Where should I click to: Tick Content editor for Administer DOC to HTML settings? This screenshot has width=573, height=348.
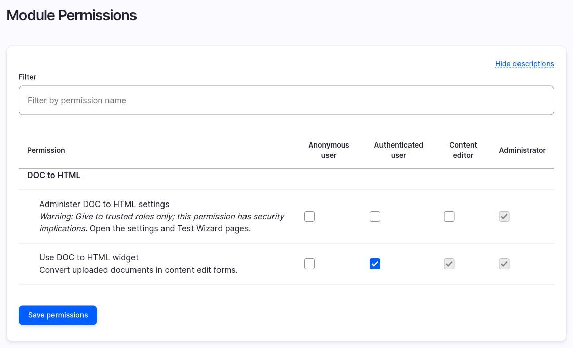click(x=449, y=217)
